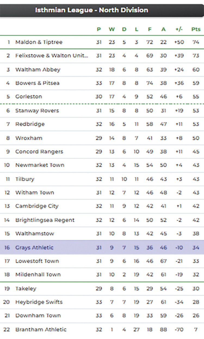Click the Maldon & Tiptree team name
The image size is (204, 339).
[x=39, y=42]
